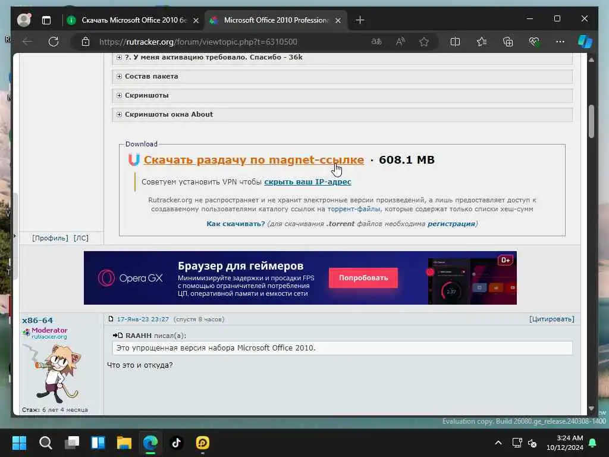Screen dimensions: 609x457
Task: Click the [Цитировать] quote link
Action: [x=551, y=319]
